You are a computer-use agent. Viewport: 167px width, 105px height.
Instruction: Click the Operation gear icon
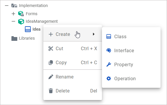pos(109,78)
